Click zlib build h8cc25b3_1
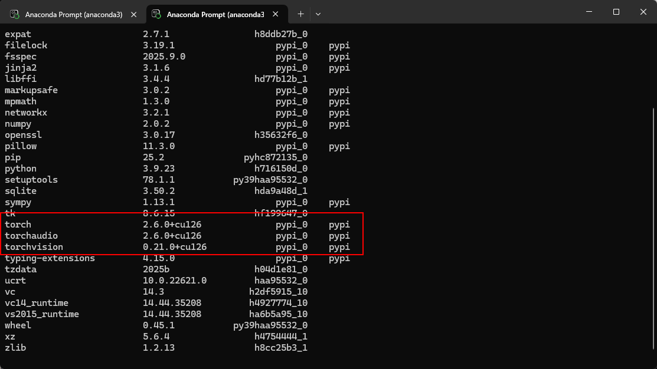Viewport: 657px width, 369px height. (x=281, y=348)
